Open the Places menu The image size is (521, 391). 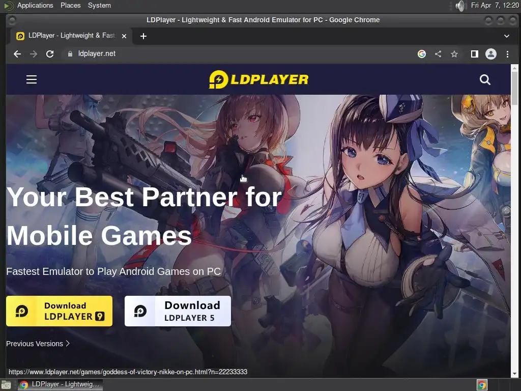[70, 5]
